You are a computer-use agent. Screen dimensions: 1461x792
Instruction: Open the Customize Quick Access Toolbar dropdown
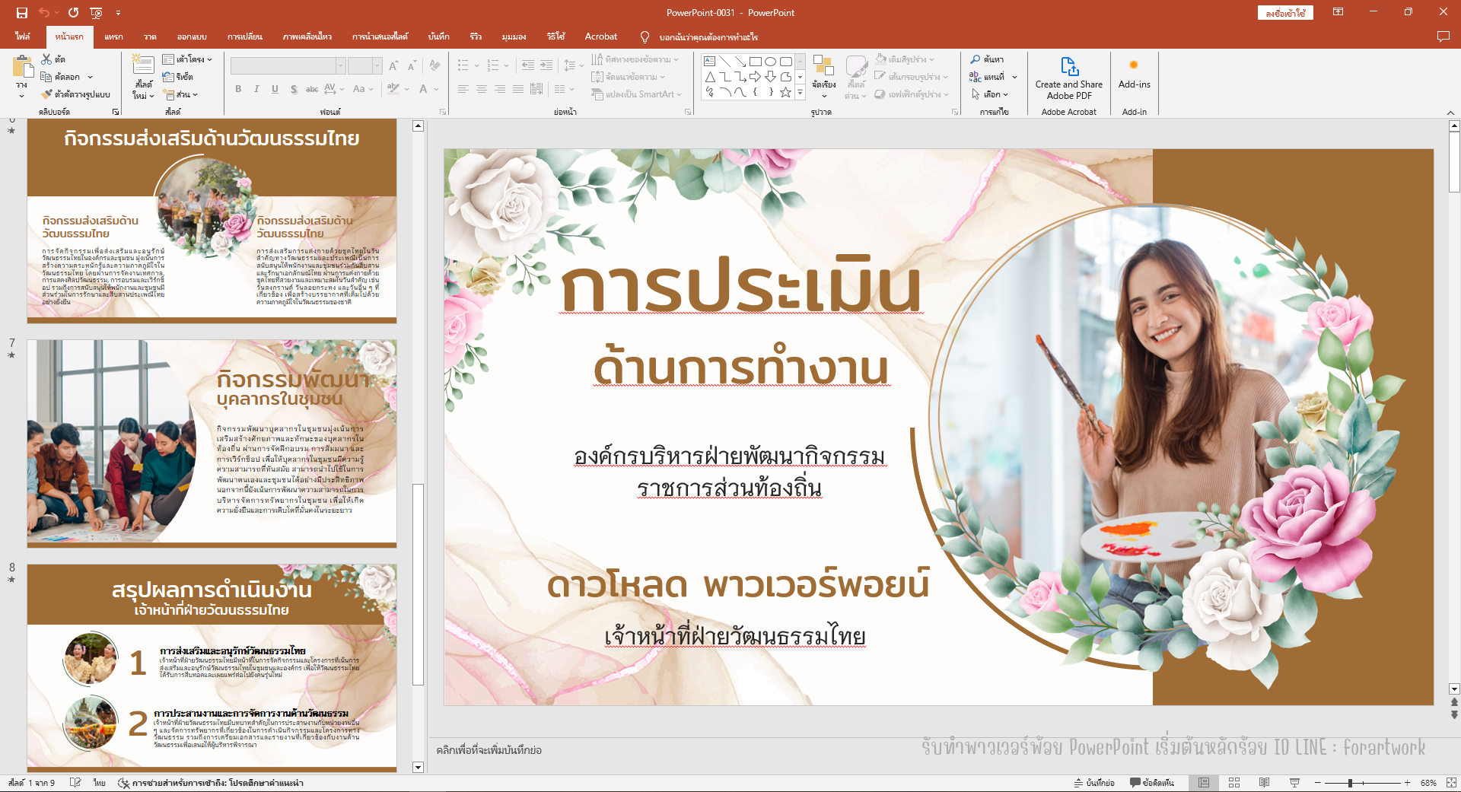pos(118,12)
